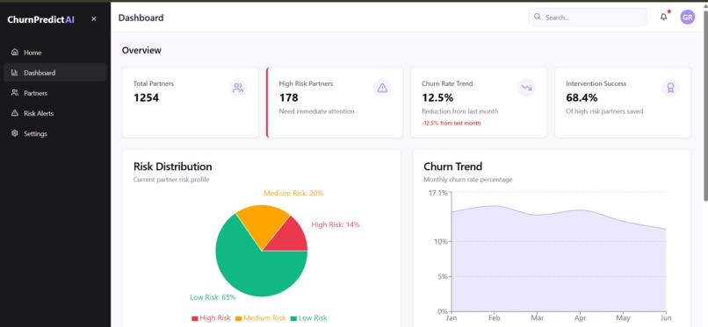Click the Overview heading

coord(141,50)
